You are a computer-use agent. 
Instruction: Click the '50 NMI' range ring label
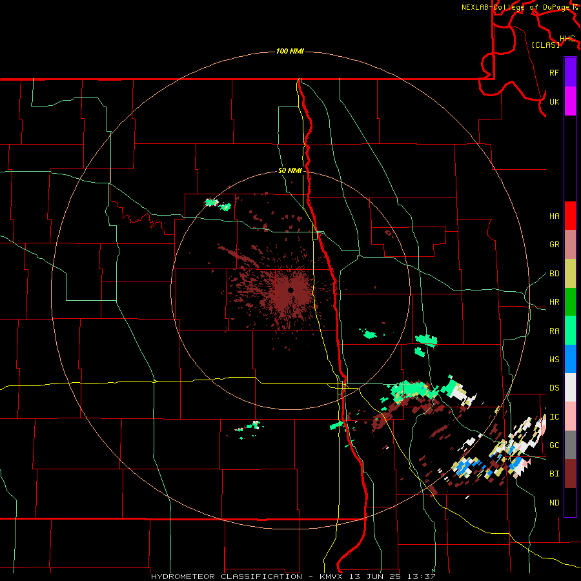(290, 170)
